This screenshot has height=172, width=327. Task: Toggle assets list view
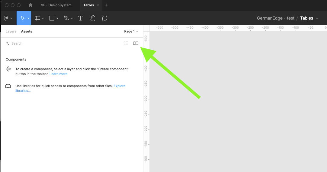tap(126, 43)
